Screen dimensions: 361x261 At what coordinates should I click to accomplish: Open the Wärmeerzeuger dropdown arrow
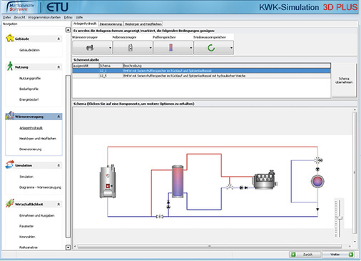pyautogui.click(x=110, y=48)
